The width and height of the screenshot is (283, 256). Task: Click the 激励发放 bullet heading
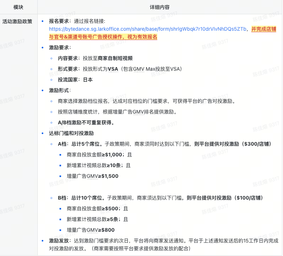60,241
